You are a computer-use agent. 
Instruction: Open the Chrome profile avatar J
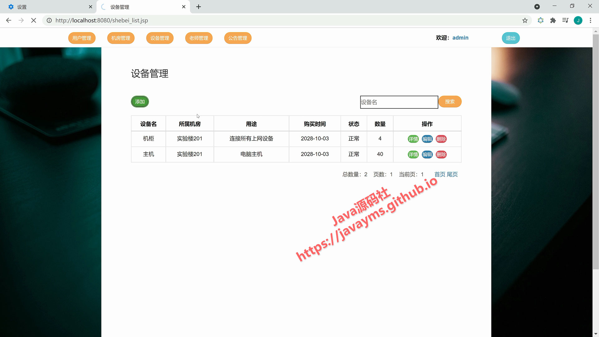[578, 20]
